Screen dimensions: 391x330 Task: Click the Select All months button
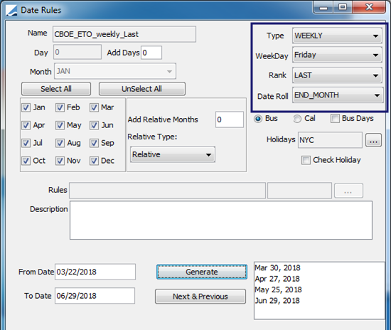(x=56, y=89)
